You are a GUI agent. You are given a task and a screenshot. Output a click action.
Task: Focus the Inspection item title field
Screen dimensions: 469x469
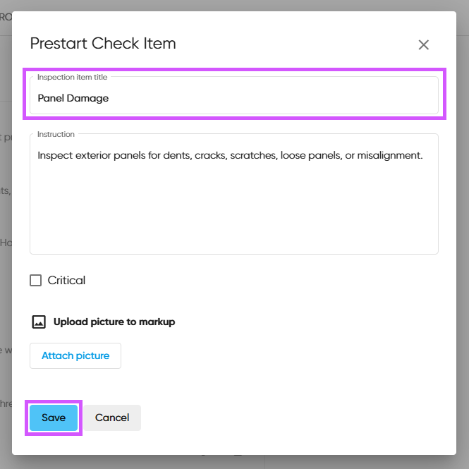233,98
